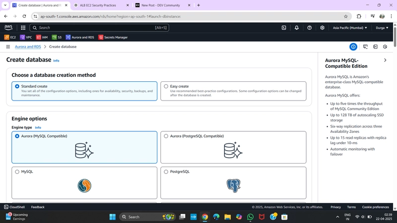Reload the page
397x223 pixels.
click(x=24, y=16)
